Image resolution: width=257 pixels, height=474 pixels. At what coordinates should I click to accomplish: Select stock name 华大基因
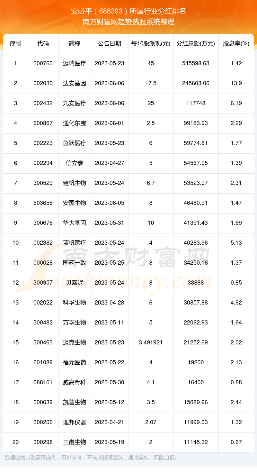point(75,223)
